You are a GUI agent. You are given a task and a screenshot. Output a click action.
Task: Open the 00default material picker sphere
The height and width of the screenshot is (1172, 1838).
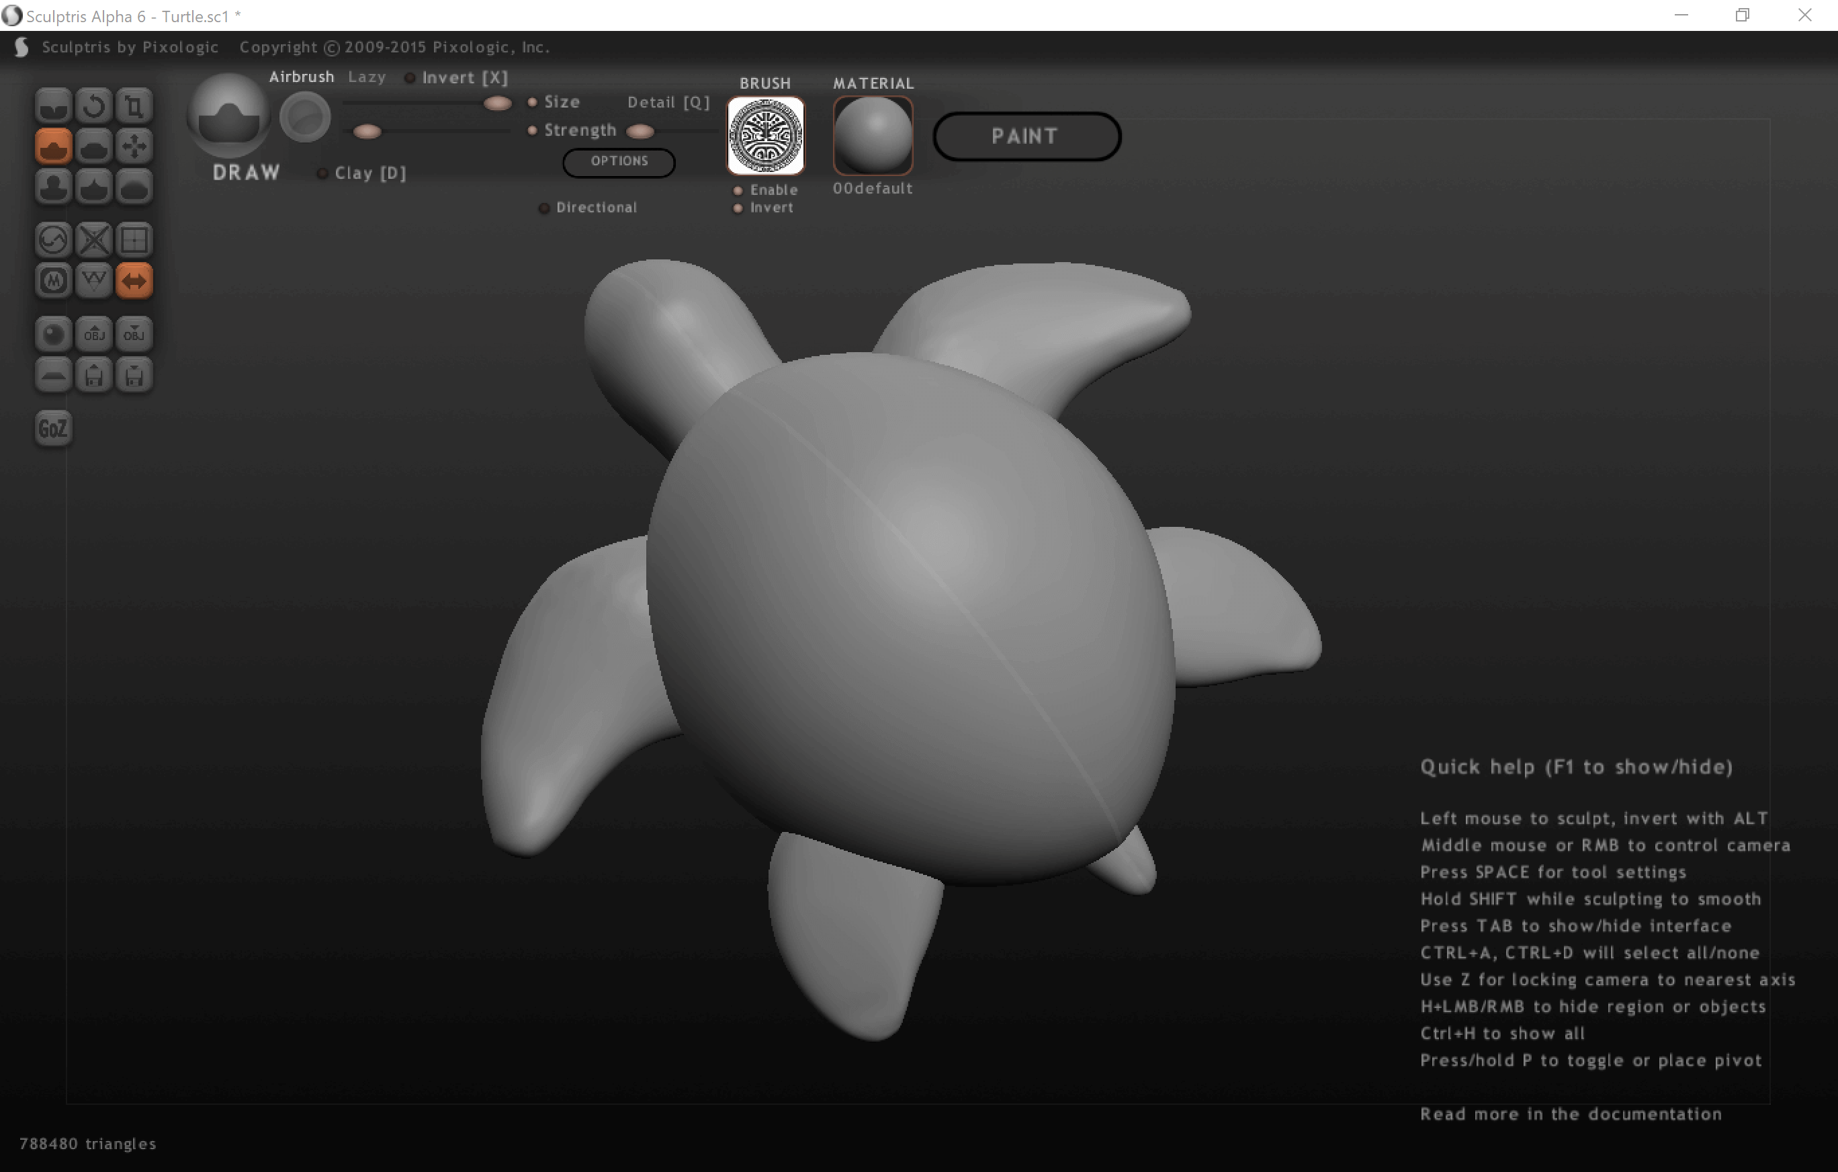(873, 136)
